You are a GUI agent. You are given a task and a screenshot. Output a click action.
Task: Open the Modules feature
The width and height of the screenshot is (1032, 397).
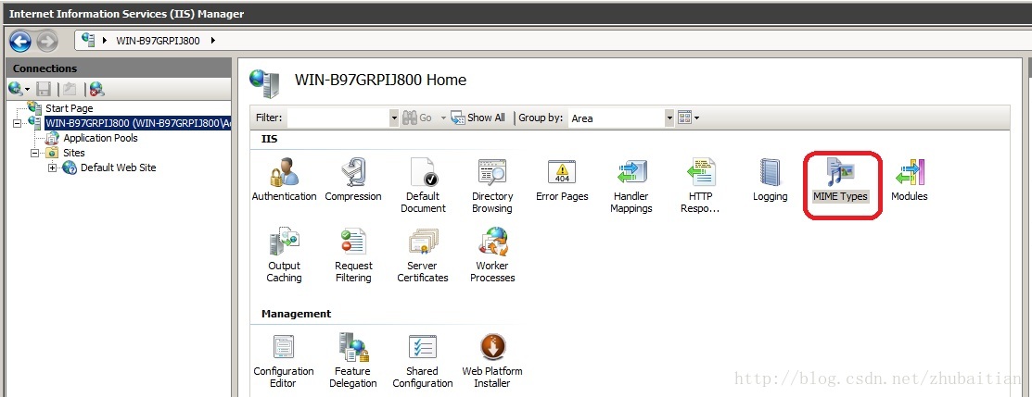(910, 179)
